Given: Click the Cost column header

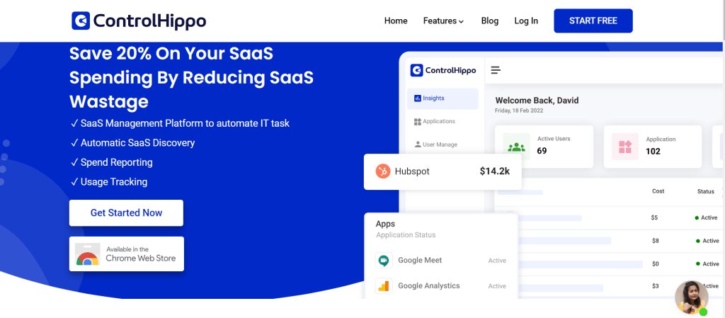Looking at the screenshot, I should tap(658, 191).
